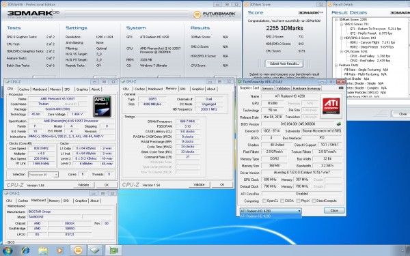Open the Windows Start menu orb
The image size is (410, 256).
coord(7,251)
